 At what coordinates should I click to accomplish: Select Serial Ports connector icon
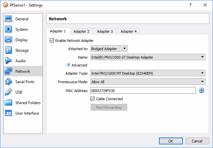(x=9, y=82)
